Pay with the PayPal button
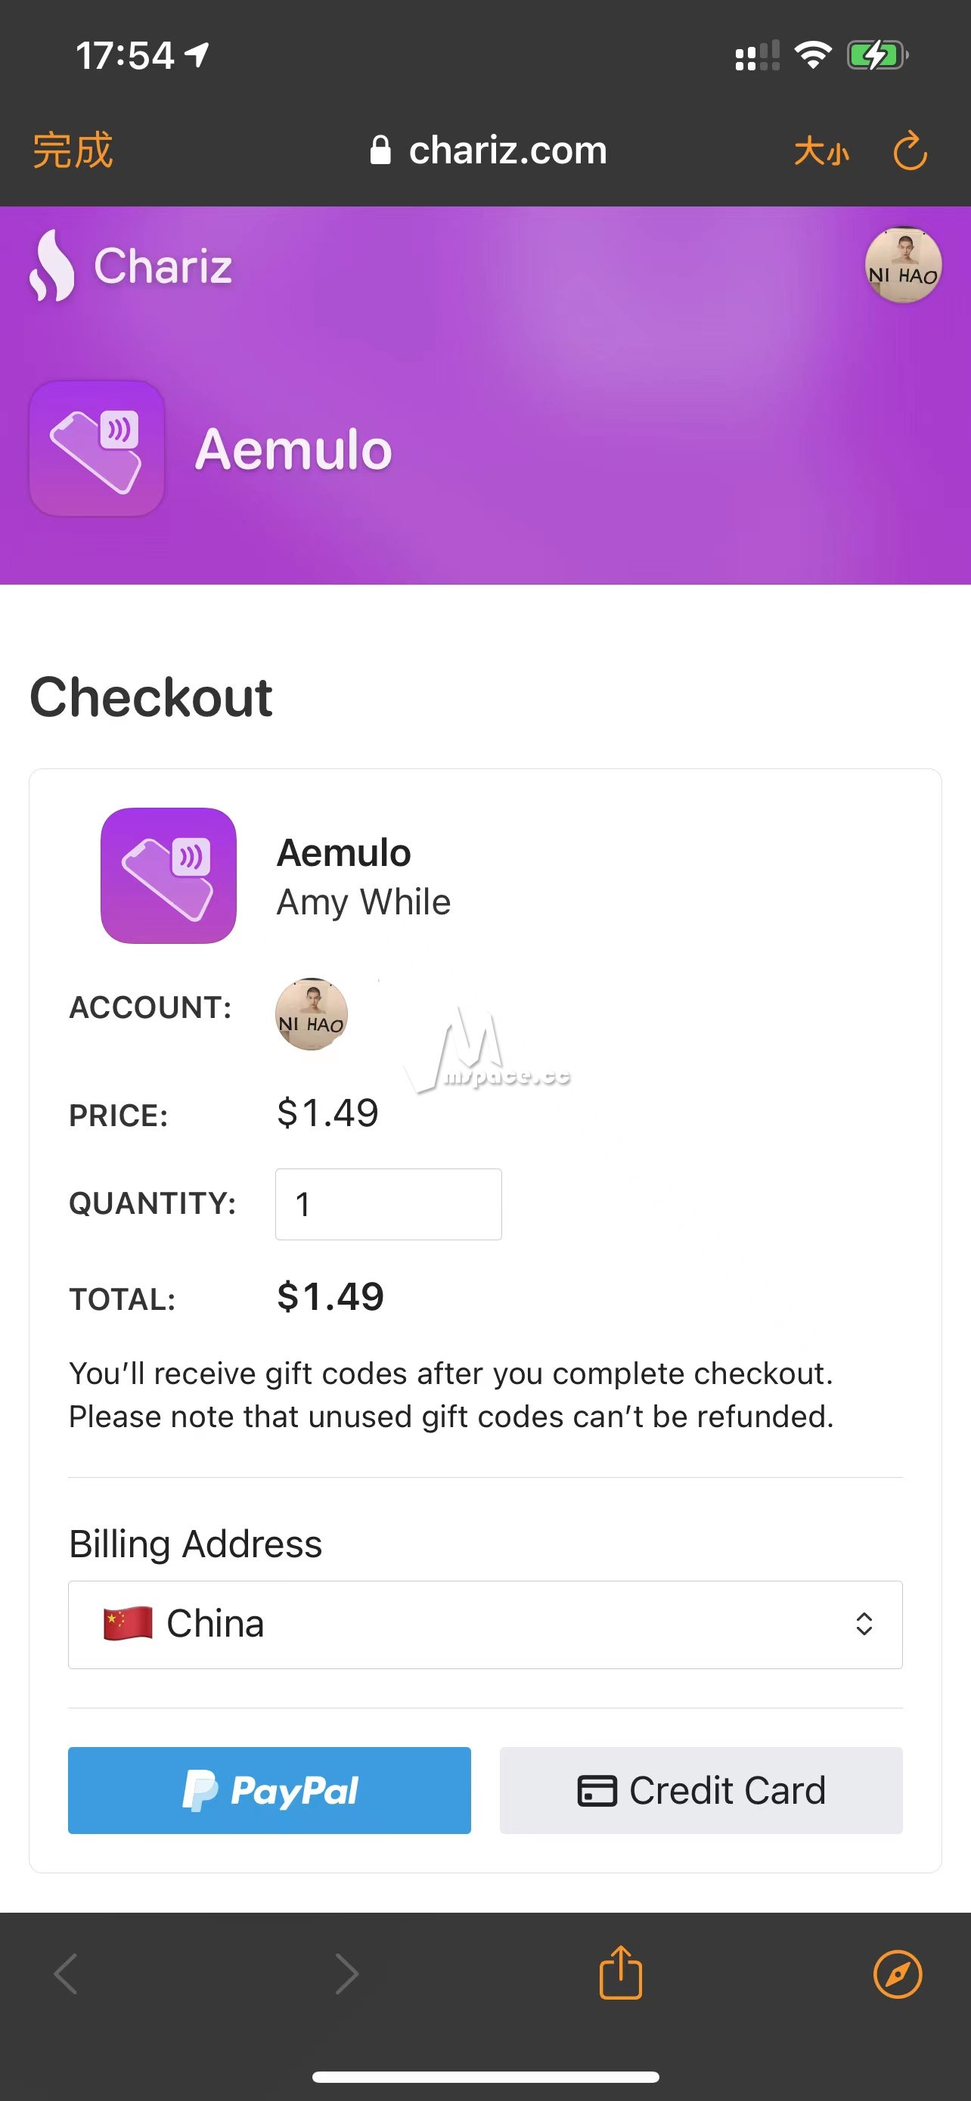This screenshot has width=971, height=2101. [269, 1790]
